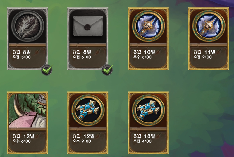The image size is (234, 157).
Task: Click the green checkmark on the 오전 5:00 card
Action: [x=47, y=70]
